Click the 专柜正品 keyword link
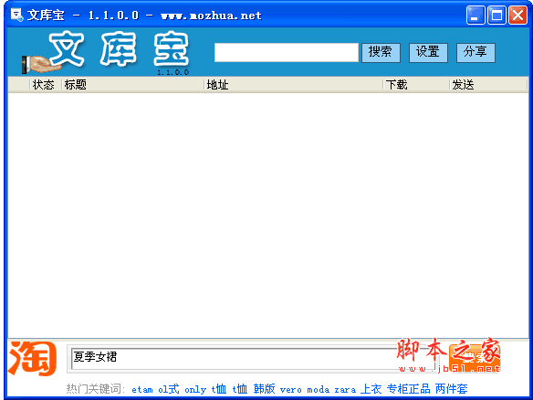The height and width of the screenshot is (400, 533). tap(408, 389)
